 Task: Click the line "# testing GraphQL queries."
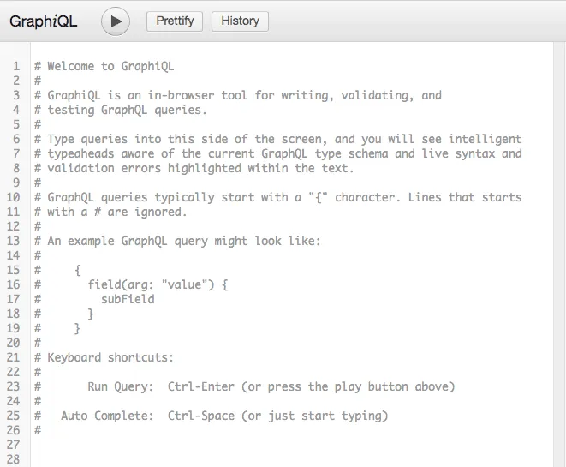121,110
